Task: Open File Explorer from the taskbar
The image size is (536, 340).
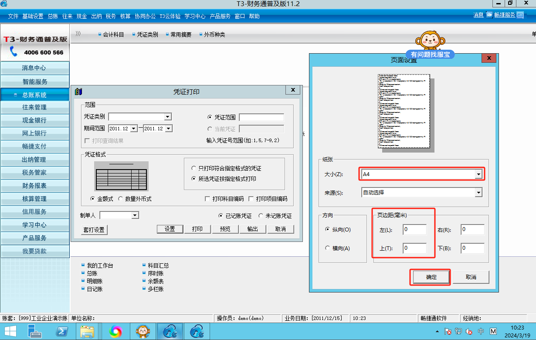Action: (88, 331)
